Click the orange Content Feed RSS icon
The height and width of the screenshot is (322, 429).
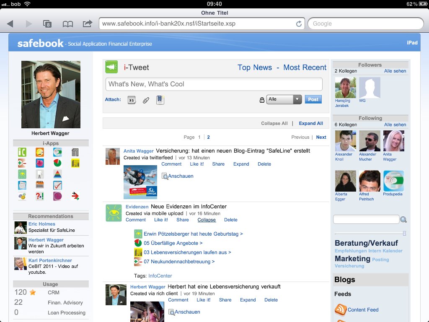tap(341, 310)
